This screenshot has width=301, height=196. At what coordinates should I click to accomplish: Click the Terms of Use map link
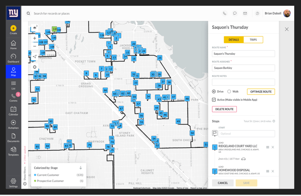182,188
